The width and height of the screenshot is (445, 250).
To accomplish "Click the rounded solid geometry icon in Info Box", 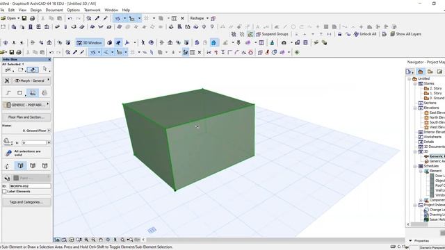I will (44, 92).
